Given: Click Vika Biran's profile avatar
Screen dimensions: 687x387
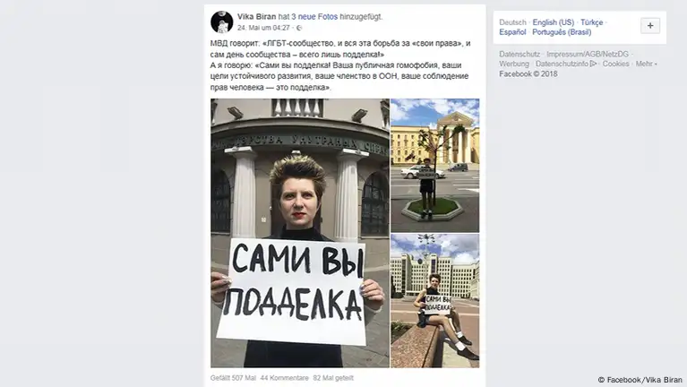Looking at the screenshot, I should coord(222,21).
